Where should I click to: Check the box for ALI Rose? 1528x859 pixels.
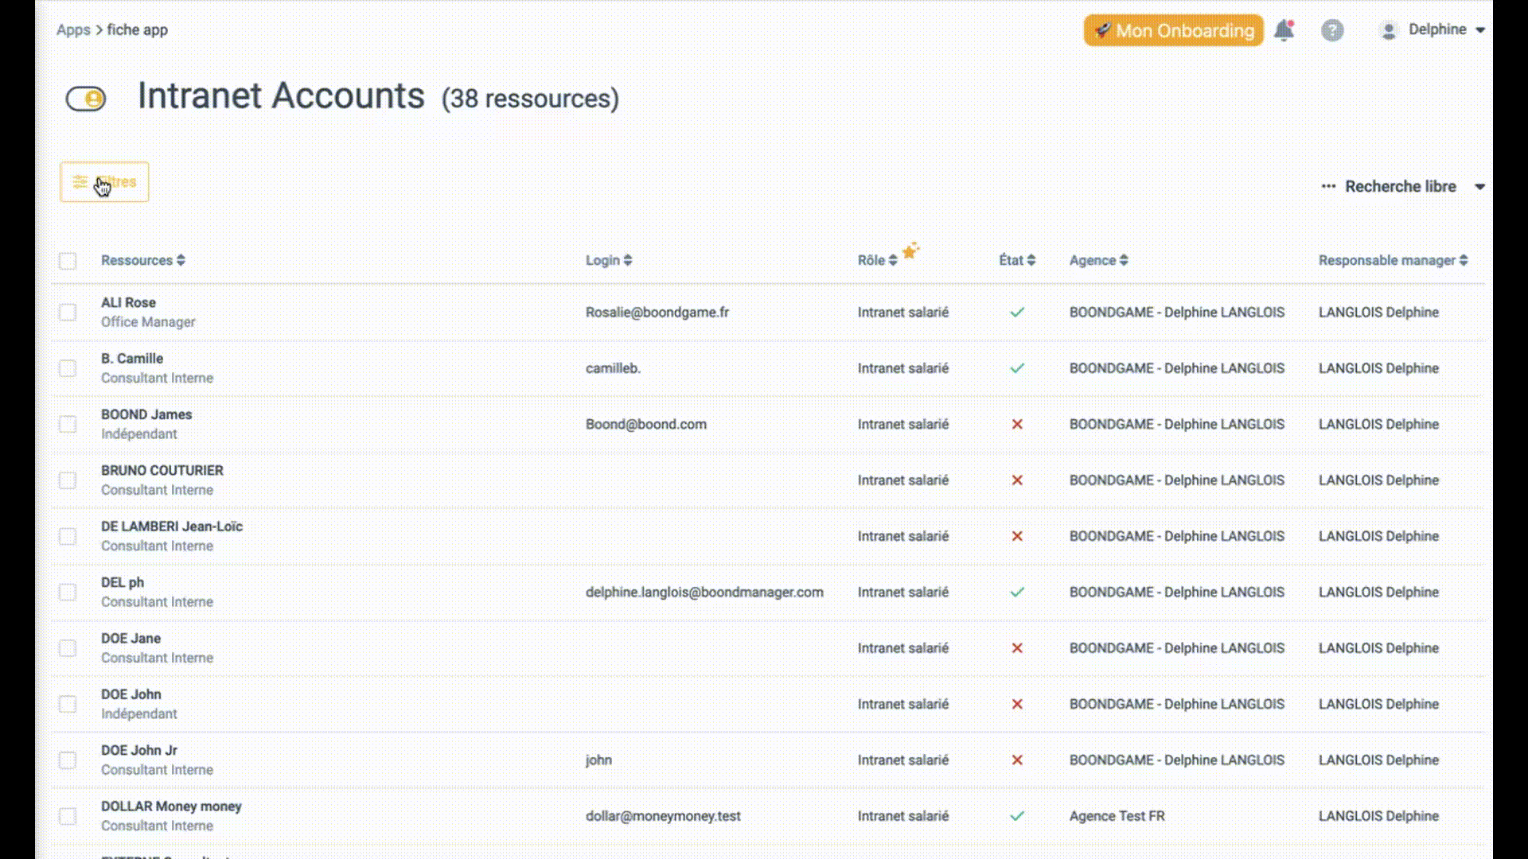(x=68, y=313)
